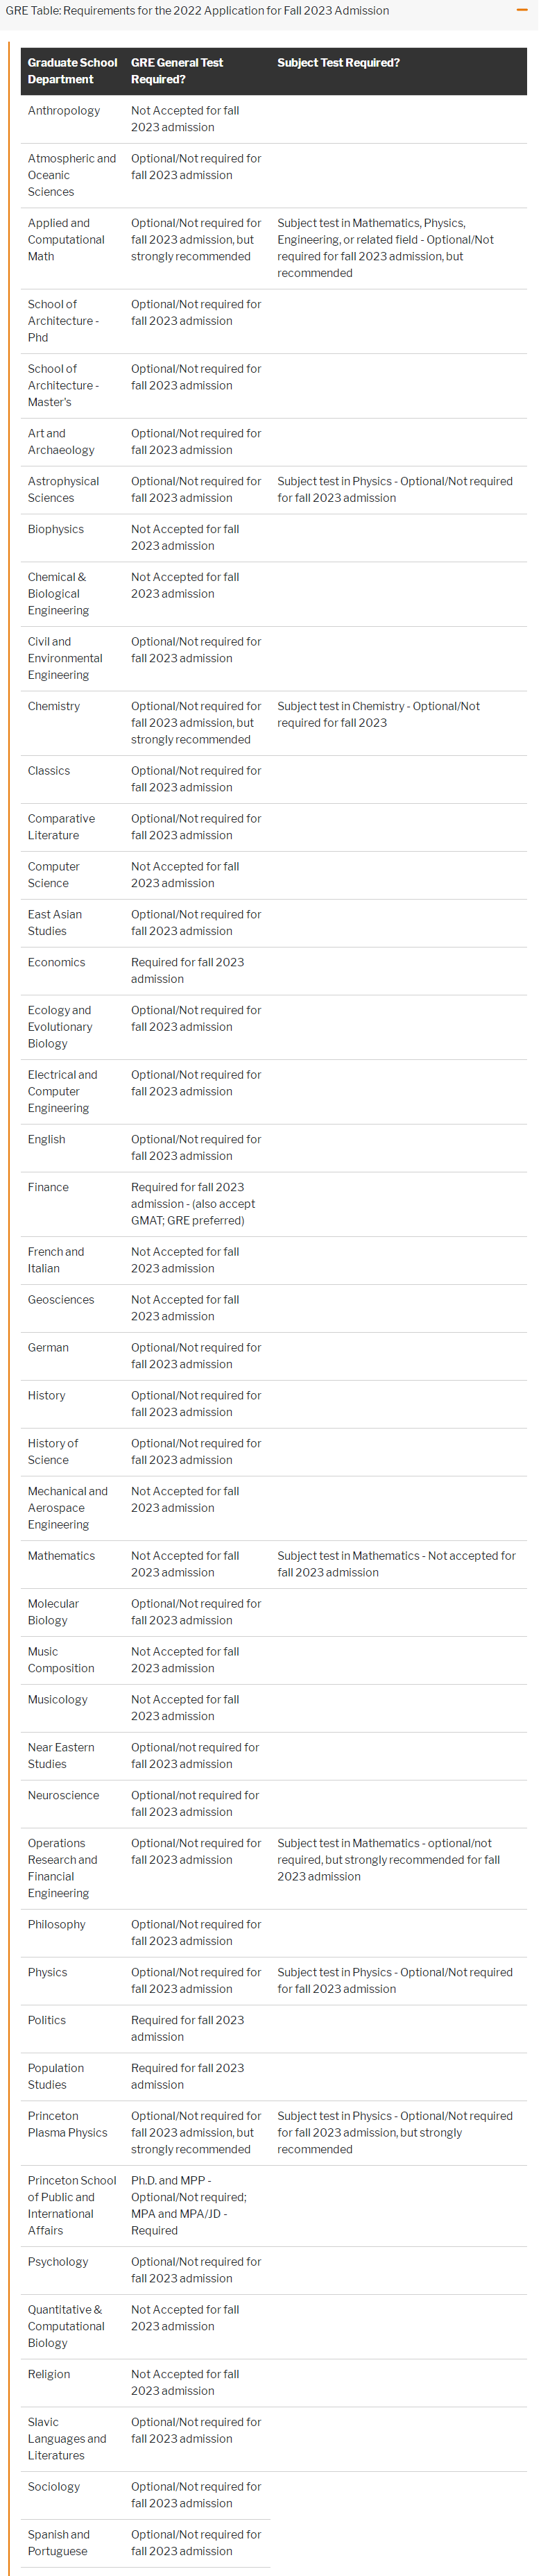Click the GRE General Test Required header
Viewport: 550px width, 2576px height.
tap(177, 71)
